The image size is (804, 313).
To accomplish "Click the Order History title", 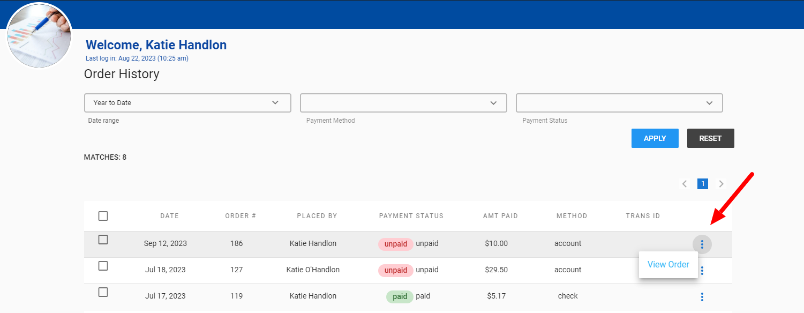I will [122, 74].
